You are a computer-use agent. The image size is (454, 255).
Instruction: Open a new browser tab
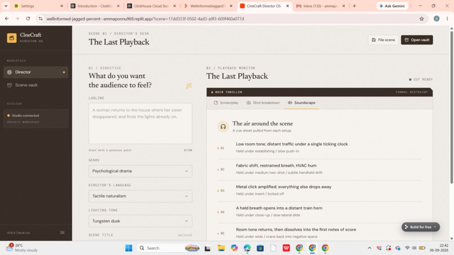(354, 6)
